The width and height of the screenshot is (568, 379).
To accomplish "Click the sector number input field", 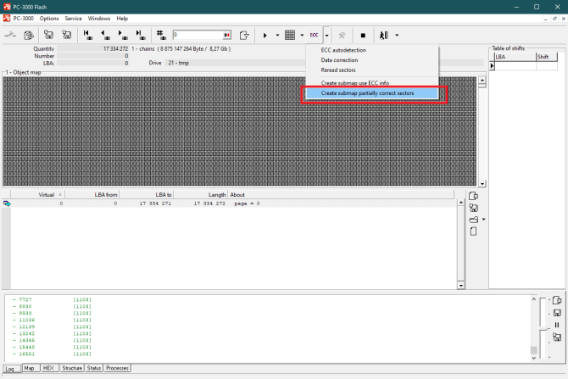I will coord(198,35).
